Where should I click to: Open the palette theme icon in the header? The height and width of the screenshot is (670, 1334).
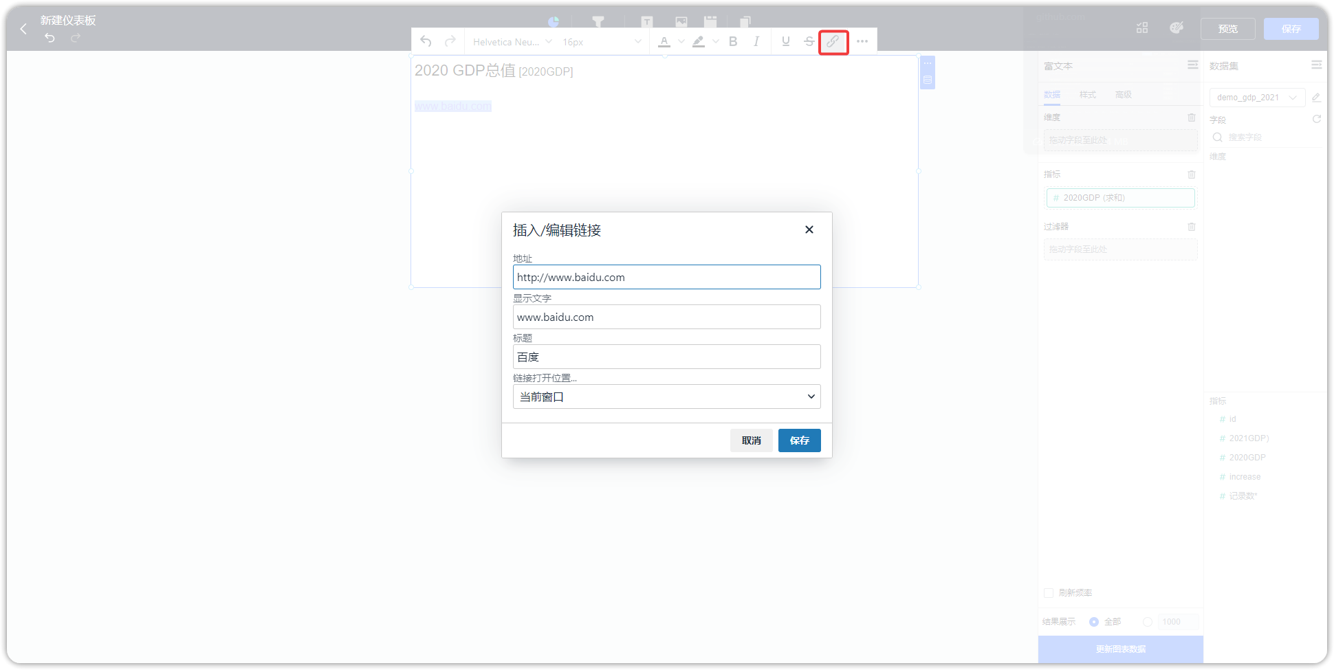click(x=1177, y=28)
